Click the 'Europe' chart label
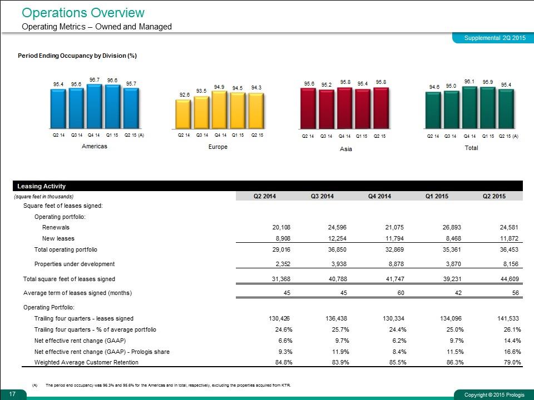 218,147
